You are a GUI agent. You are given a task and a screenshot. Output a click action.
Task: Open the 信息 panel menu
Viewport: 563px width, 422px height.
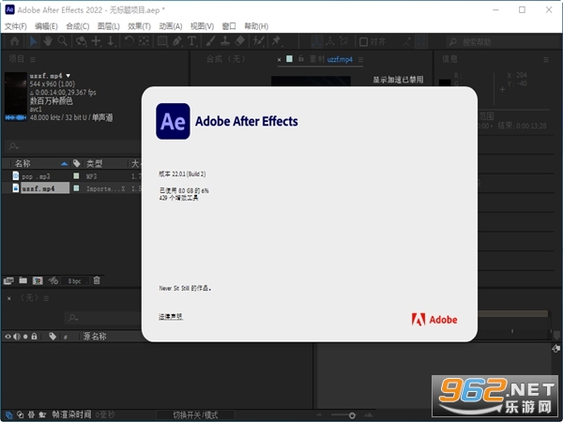(x=546, y=60)
